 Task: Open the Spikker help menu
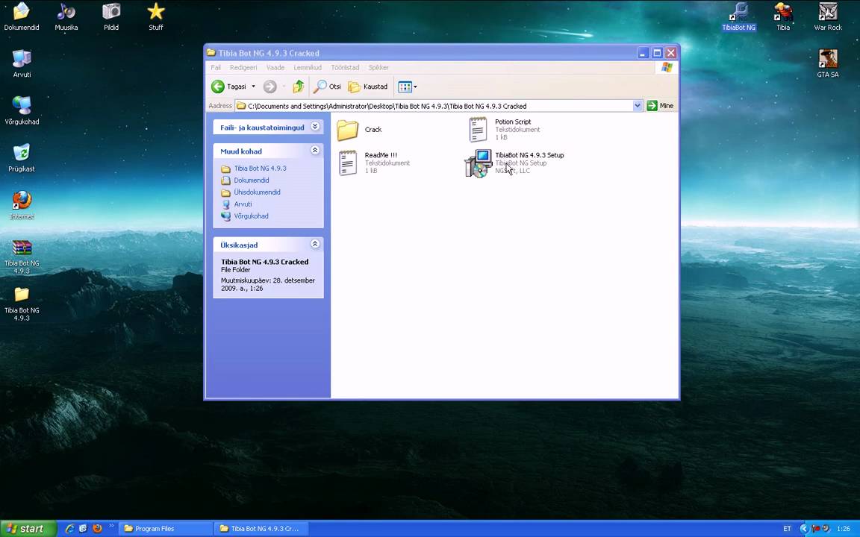378,67
